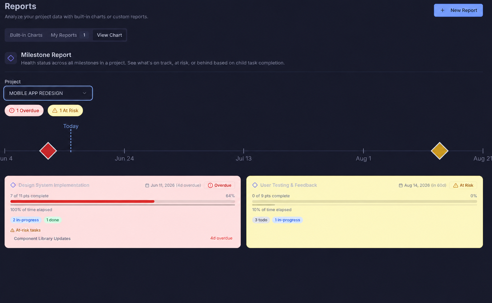Click the 10% of time elapsed label
The image size is (492, 303).
(x=272, y=210)
